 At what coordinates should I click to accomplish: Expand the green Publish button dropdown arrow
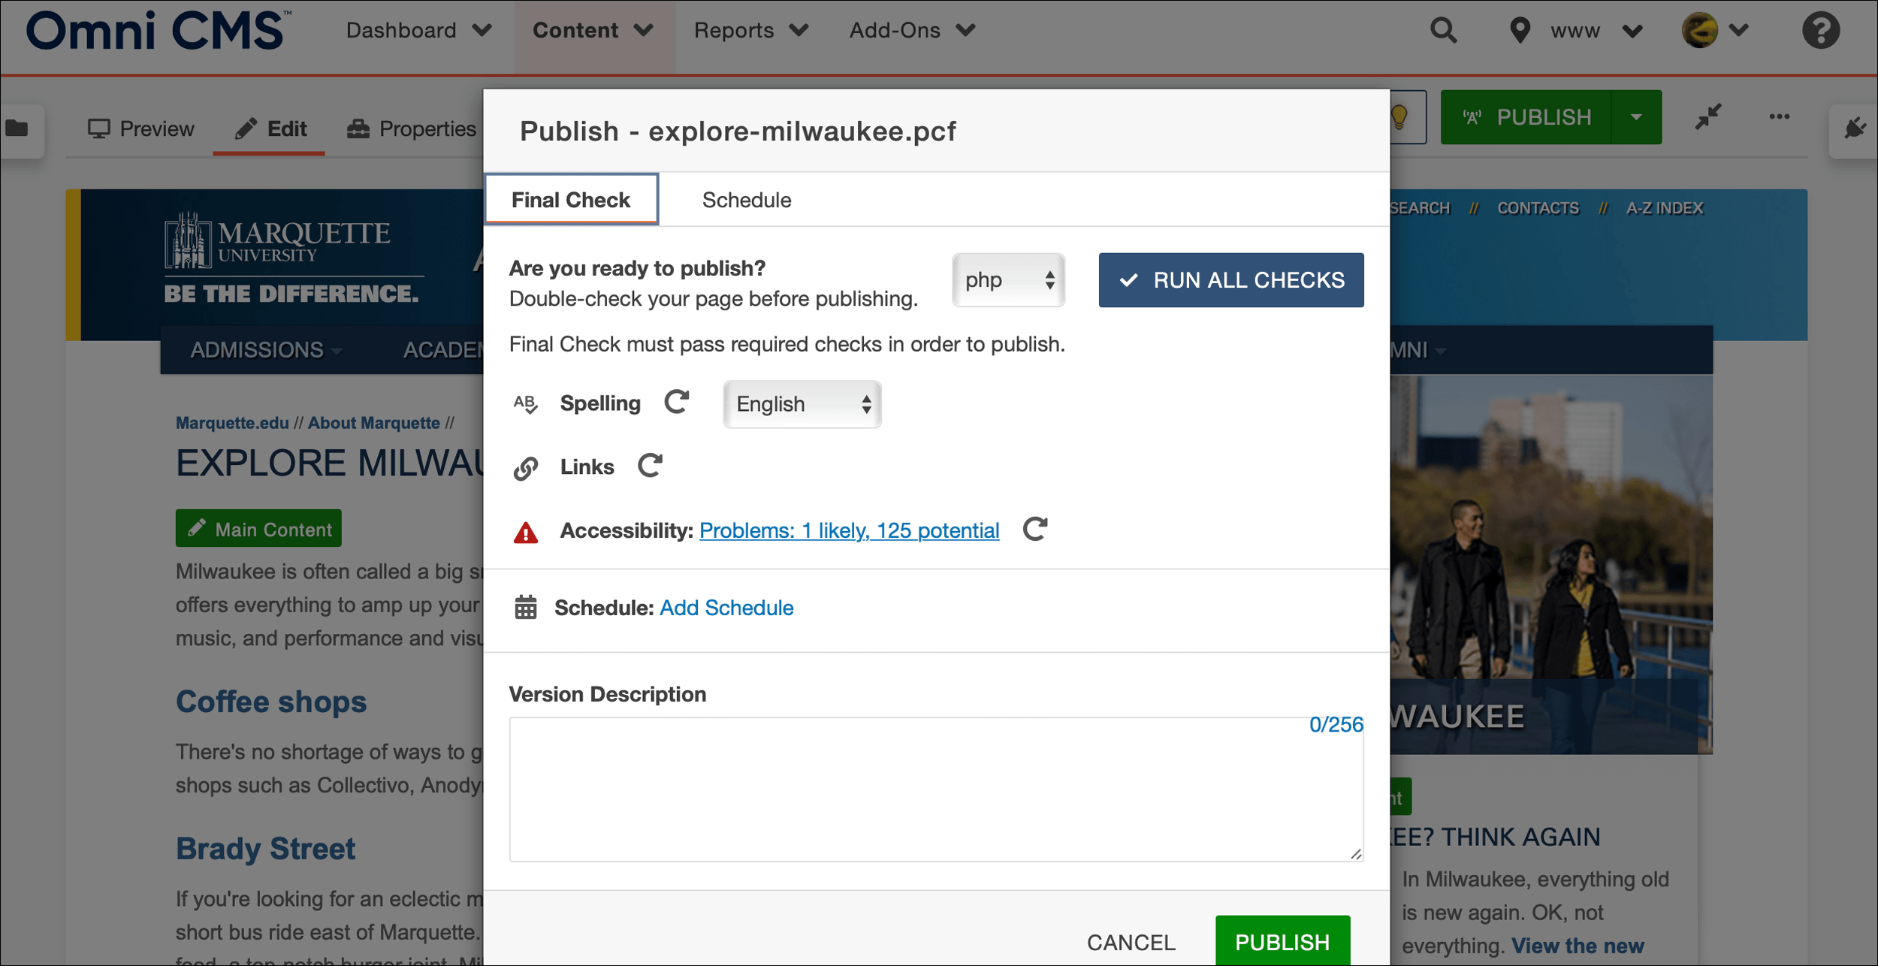[x=1636, y=117]
